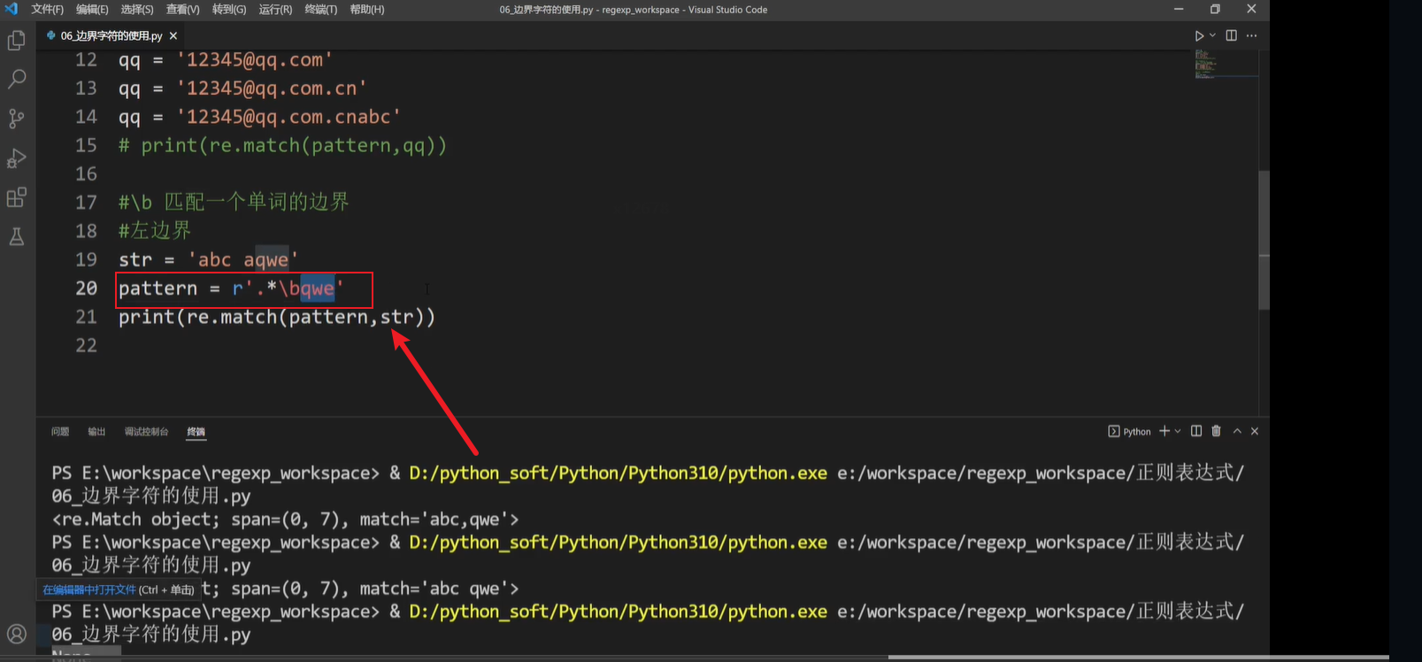Expand the new terminal launch profile dropdown
The image size is (1422, 662).
click(x=1178, y=431)
